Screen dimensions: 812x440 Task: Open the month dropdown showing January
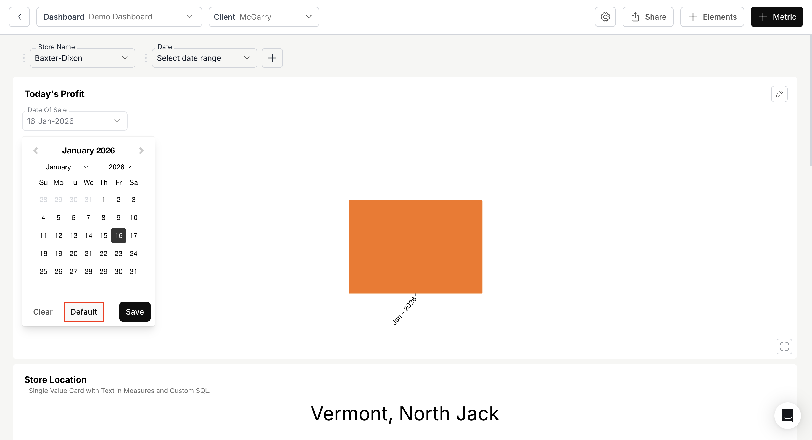(x=67, y=167)
